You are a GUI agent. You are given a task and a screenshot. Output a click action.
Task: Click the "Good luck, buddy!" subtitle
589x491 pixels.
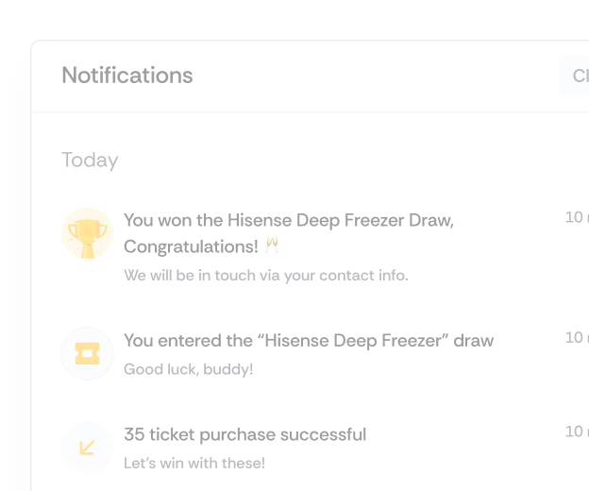coord(188,369)
